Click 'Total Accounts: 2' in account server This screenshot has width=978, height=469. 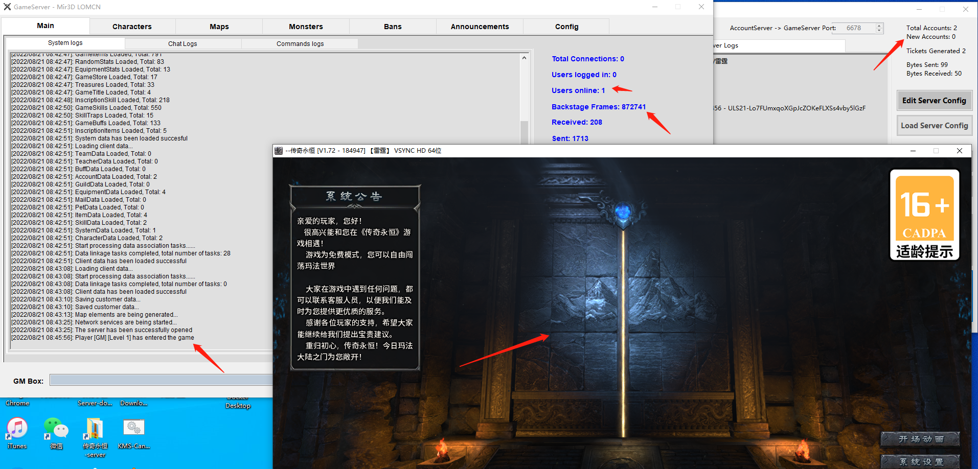coord(931,28)
